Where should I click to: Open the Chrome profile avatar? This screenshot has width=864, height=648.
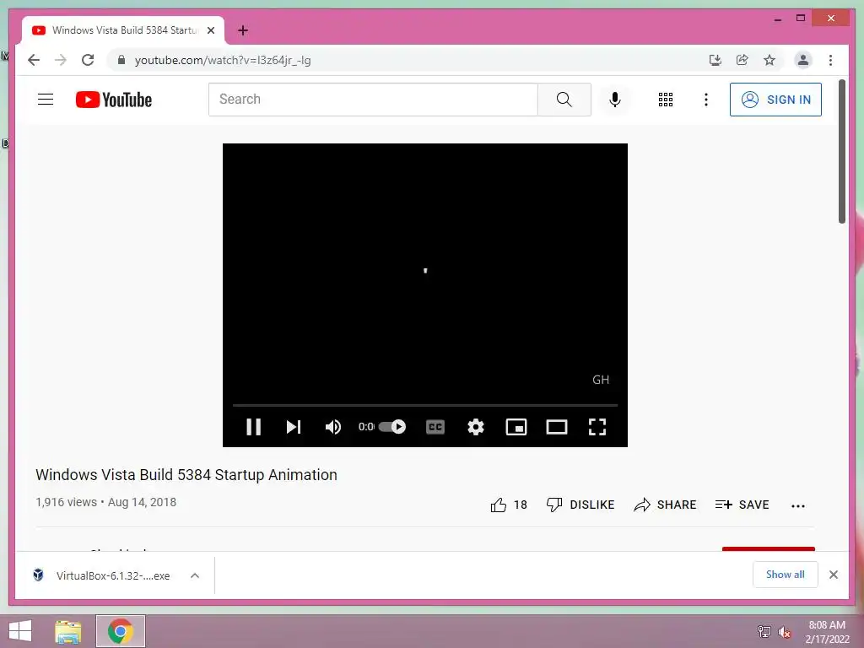click(x=803, y=60)
